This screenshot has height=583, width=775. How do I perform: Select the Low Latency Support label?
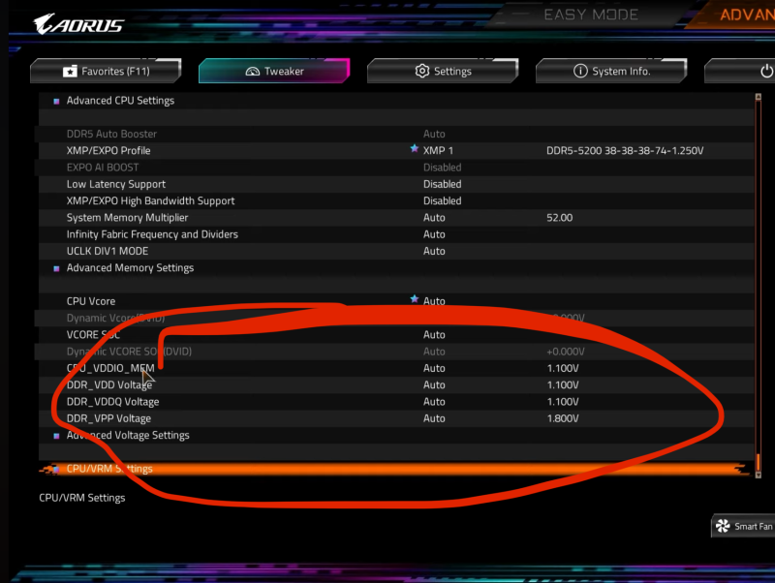click(x=116, y=184)
